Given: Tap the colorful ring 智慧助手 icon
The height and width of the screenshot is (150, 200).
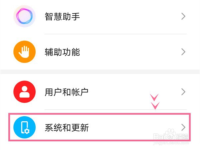Looking at the screenshot, I should tap(24, 16).
